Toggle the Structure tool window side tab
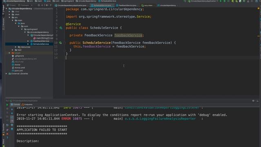Viewport: 261px width, 147px height. point(4,24)
